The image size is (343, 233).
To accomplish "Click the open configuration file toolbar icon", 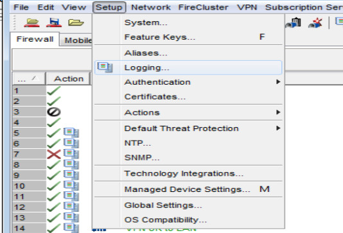I will click(32, 22).
